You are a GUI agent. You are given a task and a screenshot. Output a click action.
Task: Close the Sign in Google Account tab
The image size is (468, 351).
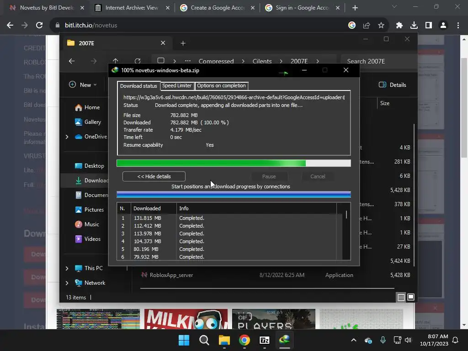click(338, 8)
